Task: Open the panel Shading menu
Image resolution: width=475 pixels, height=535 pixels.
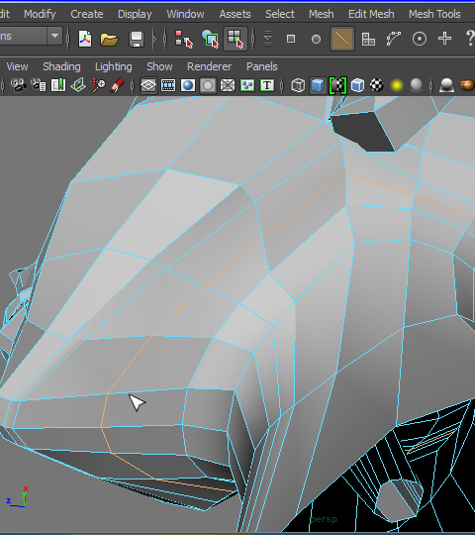Action: (x=61, y=66)
